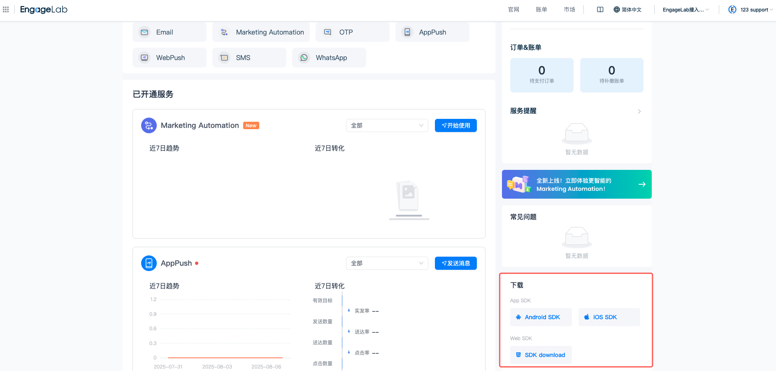776x371 pixels.
Task: Click the blue AppPush service icon
Action: pos(149,263)
